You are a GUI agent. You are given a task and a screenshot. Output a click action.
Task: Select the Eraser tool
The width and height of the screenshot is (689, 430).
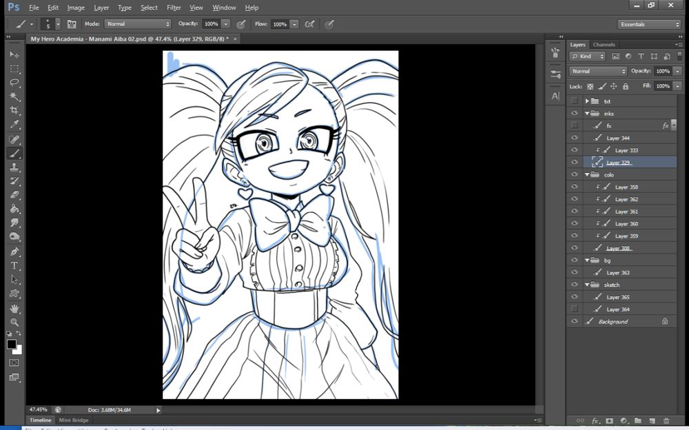14,195
